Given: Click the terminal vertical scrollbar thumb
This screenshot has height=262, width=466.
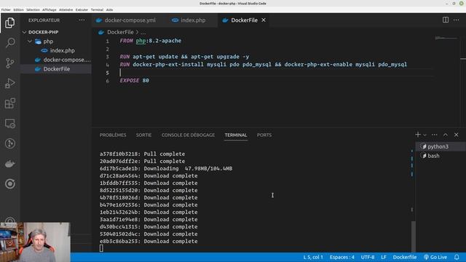Looking at the screenshot, I should pos(414,236).
